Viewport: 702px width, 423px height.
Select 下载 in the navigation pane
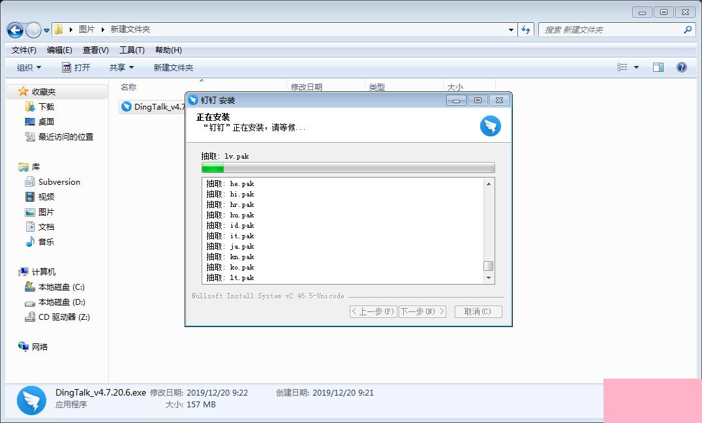pos(46,106)
